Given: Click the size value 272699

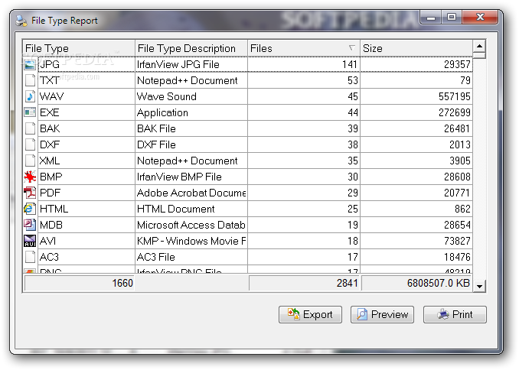Looking at the screenshot, I should (454, 112).
